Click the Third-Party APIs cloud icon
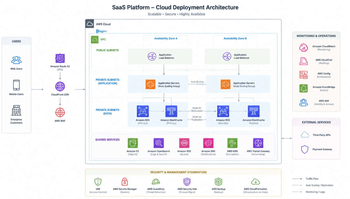This screenshot has width=350, height=199. pyautogui.click(x=305, y=135)
